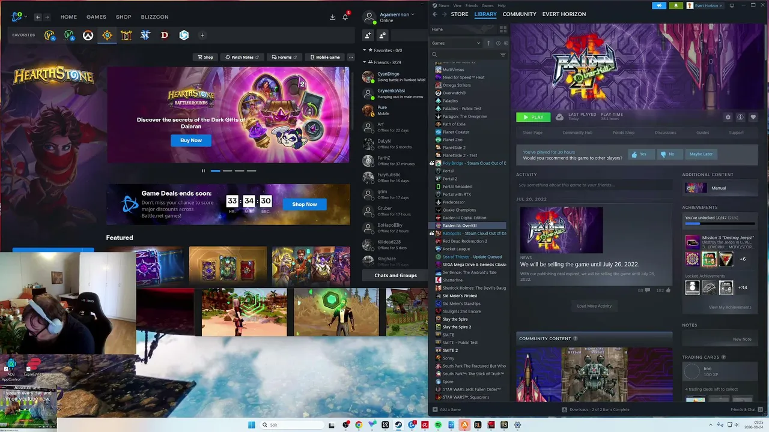Open Steam STORE tab
Image resolution: width=769 pixels, height=432 pixels.
pyautogui.click(x=460, y=14)
